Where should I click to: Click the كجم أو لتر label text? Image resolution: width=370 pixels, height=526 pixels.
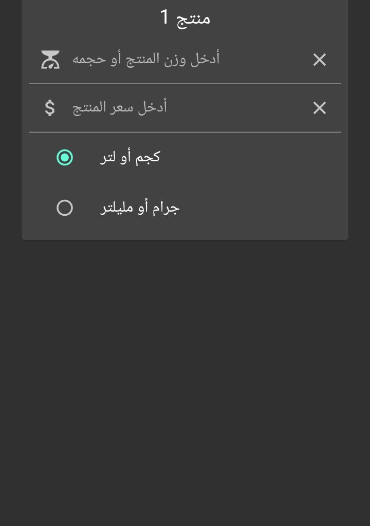coord(130,157)
